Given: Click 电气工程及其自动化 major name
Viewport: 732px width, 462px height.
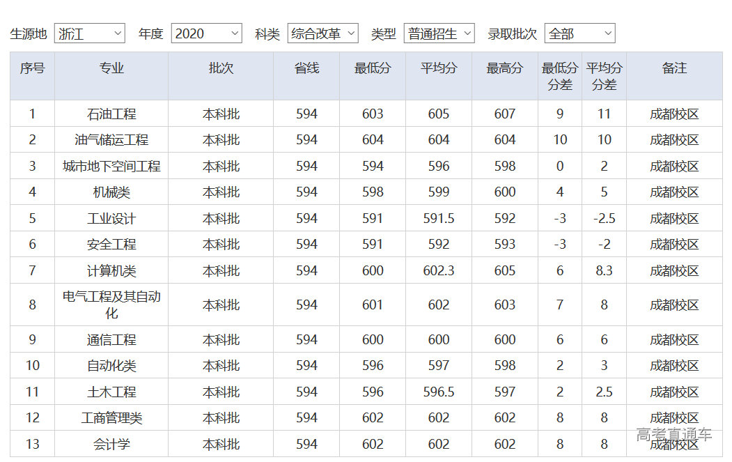Looking at the screenshot, I should pyautogui.click(x=110, y=305).
